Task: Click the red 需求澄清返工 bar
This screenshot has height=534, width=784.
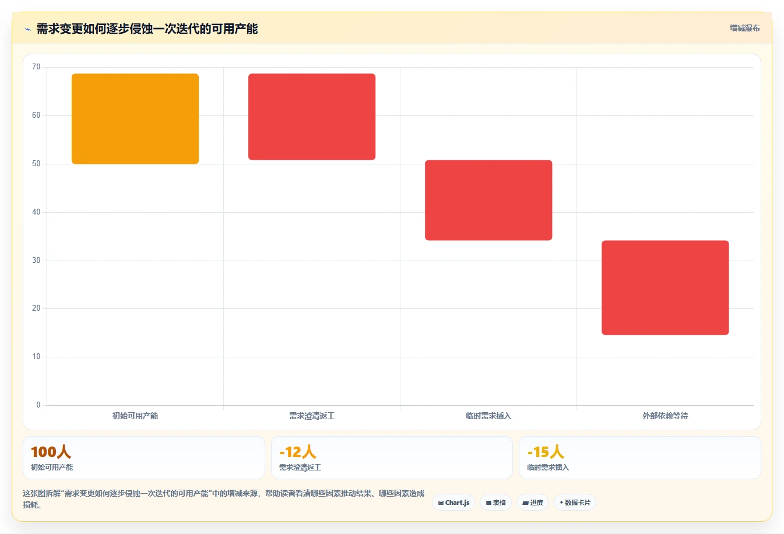Action: 312,117
